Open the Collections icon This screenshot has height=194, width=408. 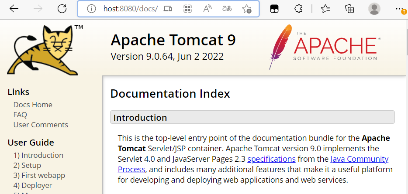349,9
